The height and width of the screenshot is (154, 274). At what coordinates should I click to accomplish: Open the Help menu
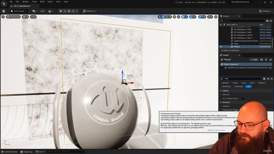[x=66, y=2]
